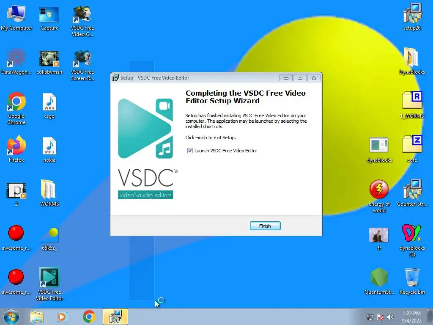Open the Windows Start menu
Viewport: 433px width, 325px height.
pyautogui.click(x=11, y=317)
